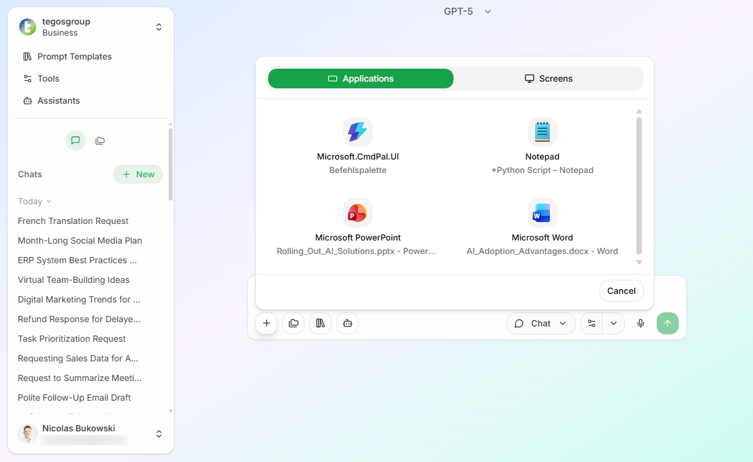Viewport: 753px width, 462px height.
Task: Open the prompt templates icon in message toolbar
Action: 320,323
